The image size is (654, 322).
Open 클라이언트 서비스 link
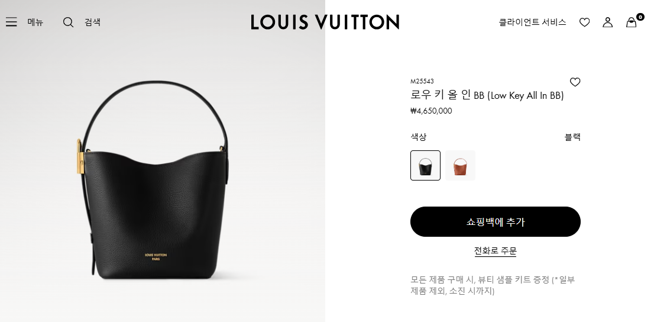(532, 22)
